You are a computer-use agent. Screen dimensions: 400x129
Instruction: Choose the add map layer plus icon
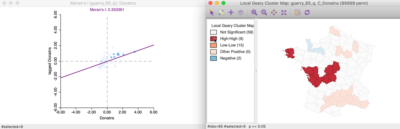[x=231, y=12]
